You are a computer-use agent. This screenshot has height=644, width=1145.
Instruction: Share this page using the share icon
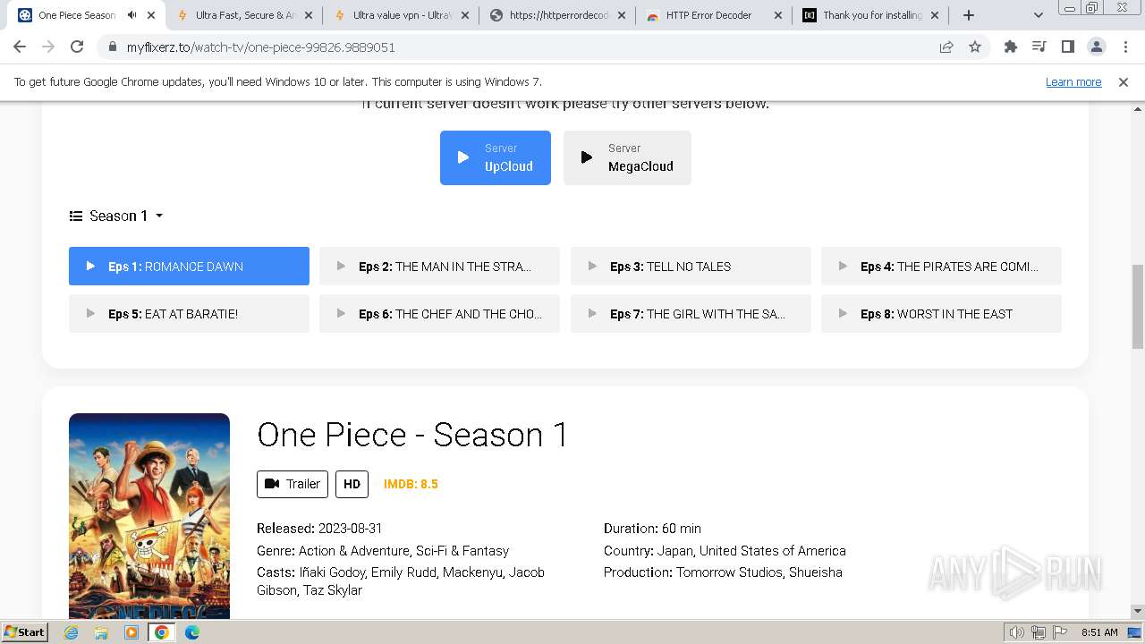click(x=946, y=47)
